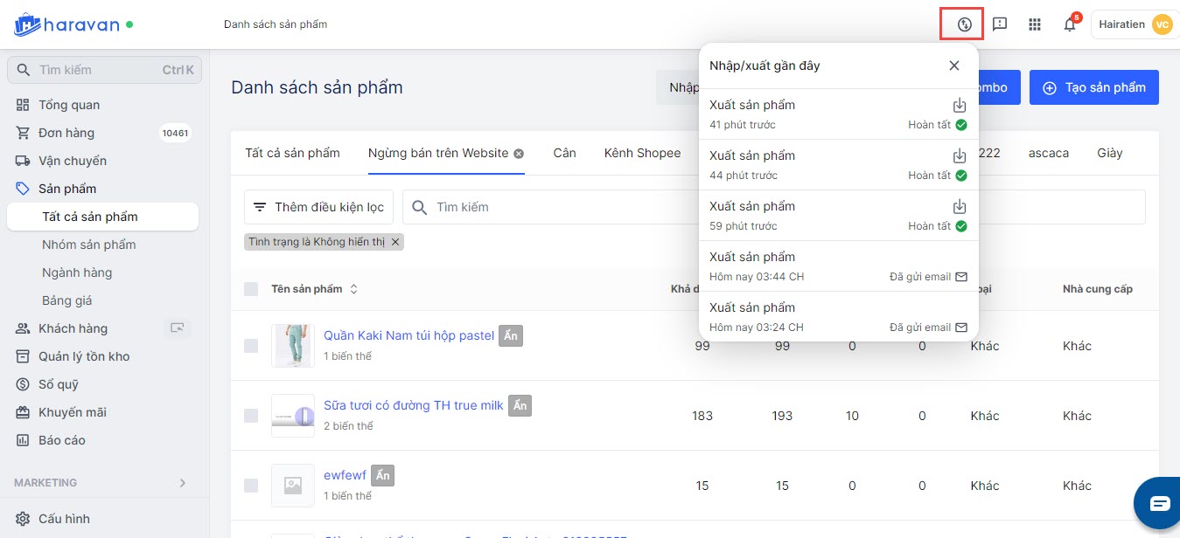Sort by Tên sản phẩm column arrows
Screen dimensions: 1180x538
tap(353, 289)
